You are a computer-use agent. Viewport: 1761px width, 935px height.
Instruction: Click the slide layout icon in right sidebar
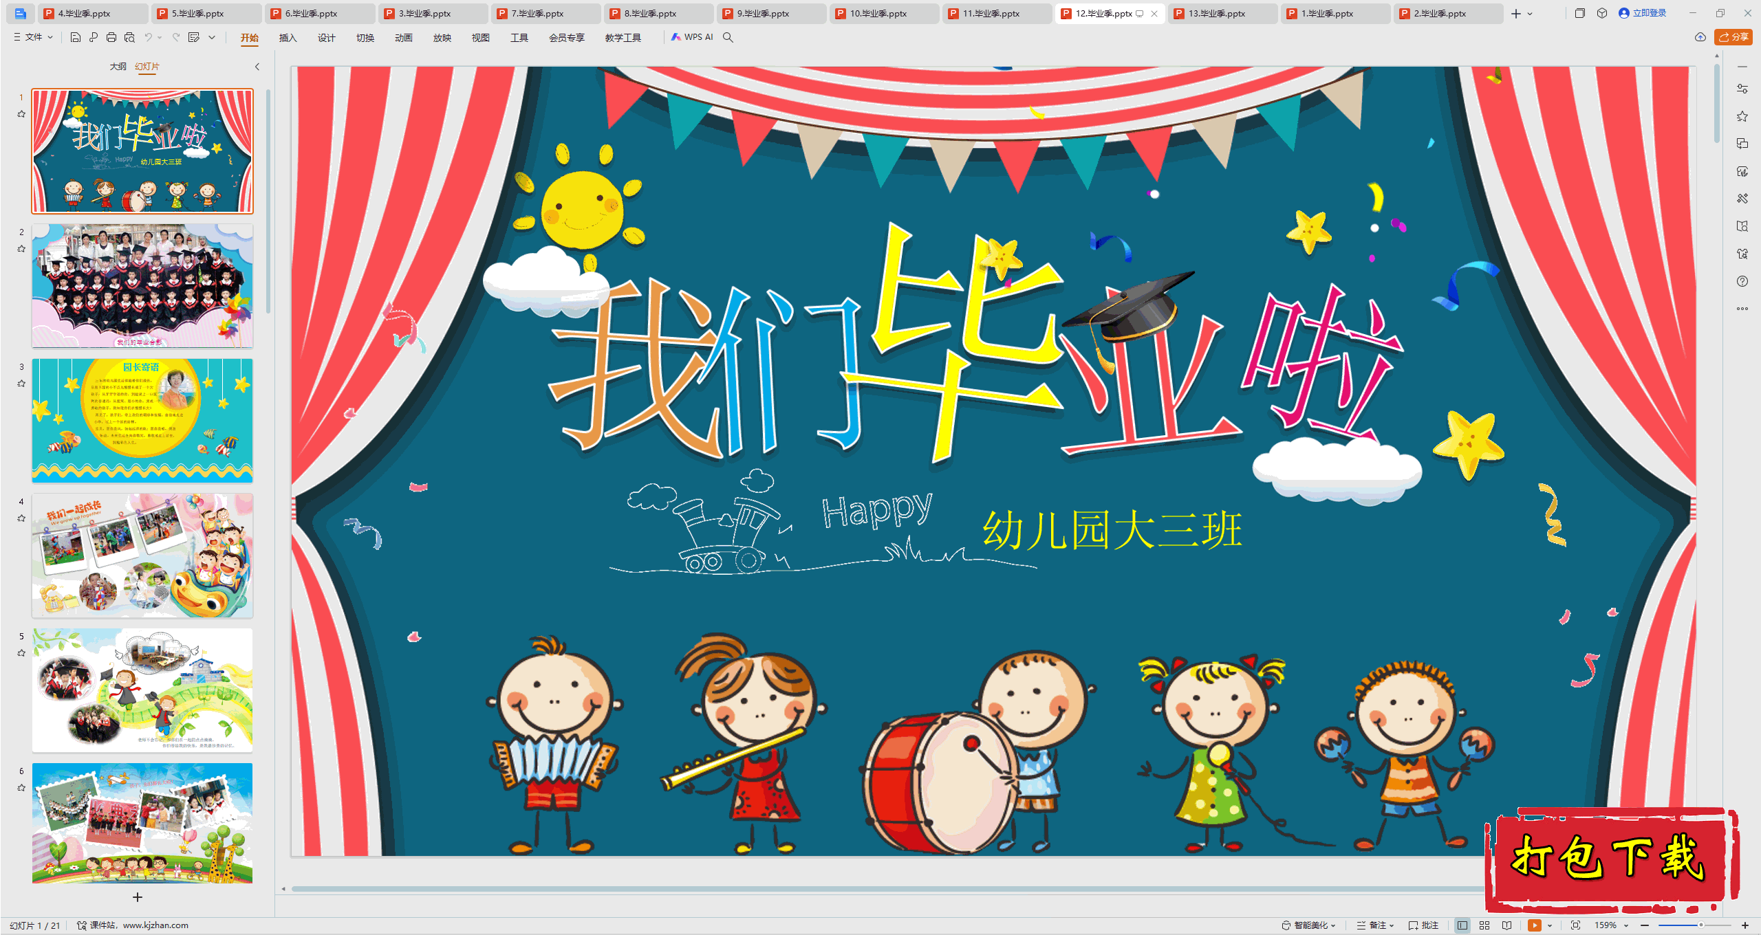[1742, 144]
